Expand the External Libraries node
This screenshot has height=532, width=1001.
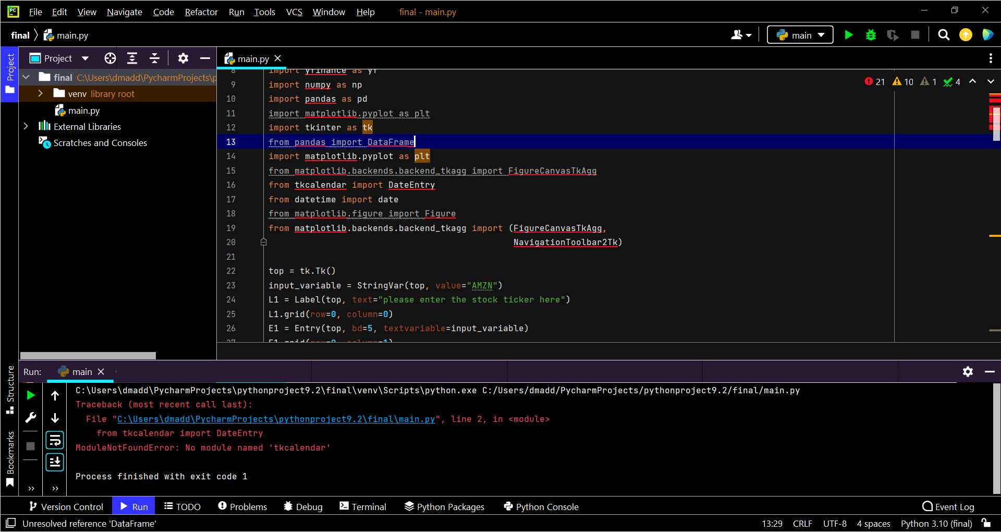click(x=26, y=126)
